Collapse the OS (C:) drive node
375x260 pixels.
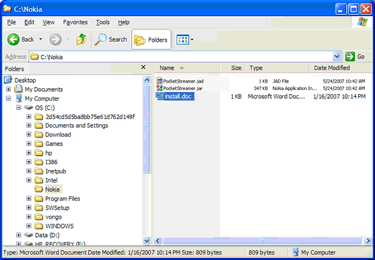click(19, 107)
